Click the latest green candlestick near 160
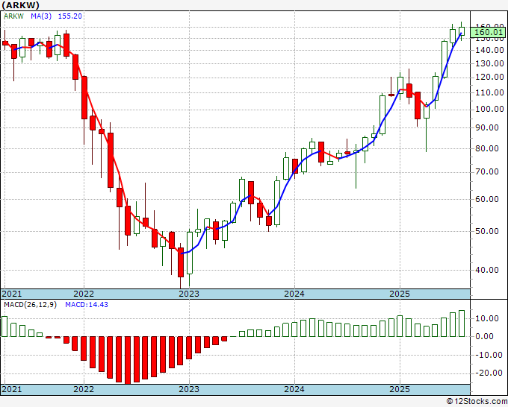 [462, 31]
